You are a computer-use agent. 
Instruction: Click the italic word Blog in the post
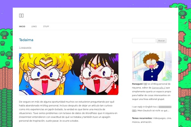pos(46,106)
